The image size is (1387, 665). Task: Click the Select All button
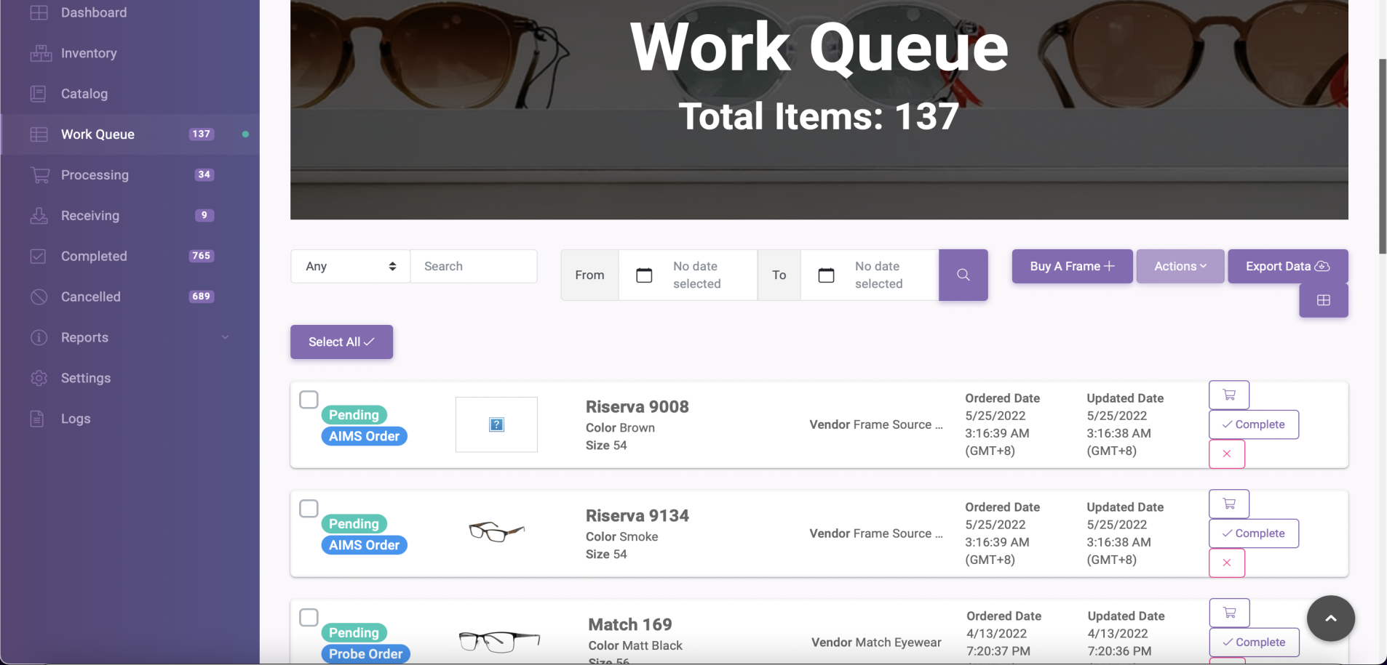[x=341, y=342]
